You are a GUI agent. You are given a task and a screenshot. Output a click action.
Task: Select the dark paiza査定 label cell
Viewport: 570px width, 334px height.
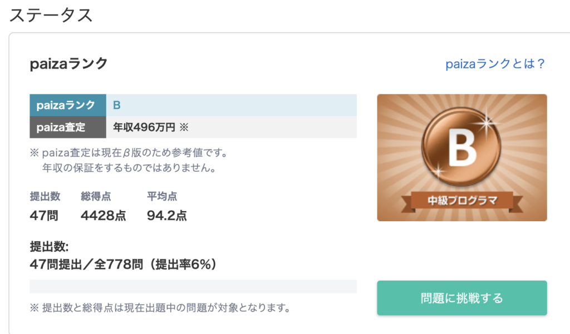pyautogui.click(x=67, y=127)
